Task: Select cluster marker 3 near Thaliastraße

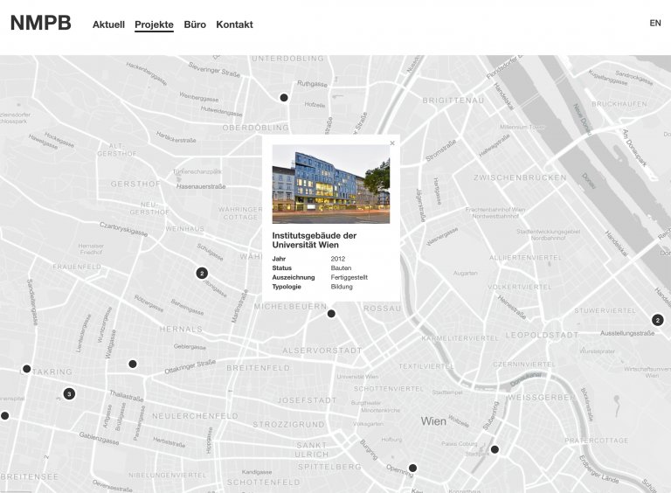Action: pyautogui.click(x=69, y=393)
